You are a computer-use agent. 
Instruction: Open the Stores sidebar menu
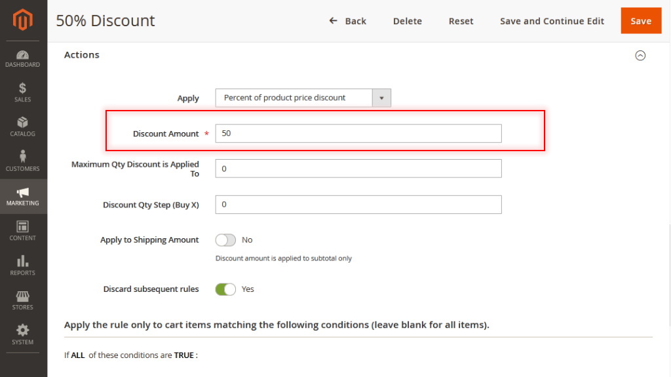tap(23, 300)
